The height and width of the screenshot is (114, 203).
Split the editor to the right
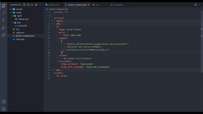coord(195,5)
